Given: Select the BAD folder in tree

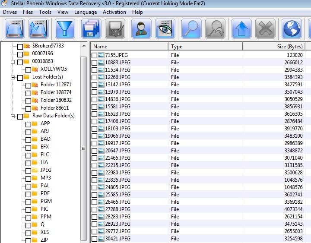Looking at the screenshot, I should click(x=45, y=139).
